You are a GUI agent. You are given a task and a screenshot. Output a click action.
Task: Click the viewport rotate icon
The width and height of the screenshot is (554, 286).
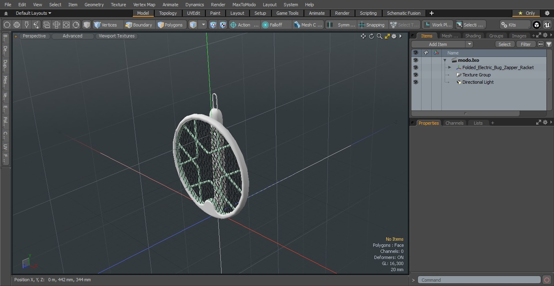coord(371,36)
